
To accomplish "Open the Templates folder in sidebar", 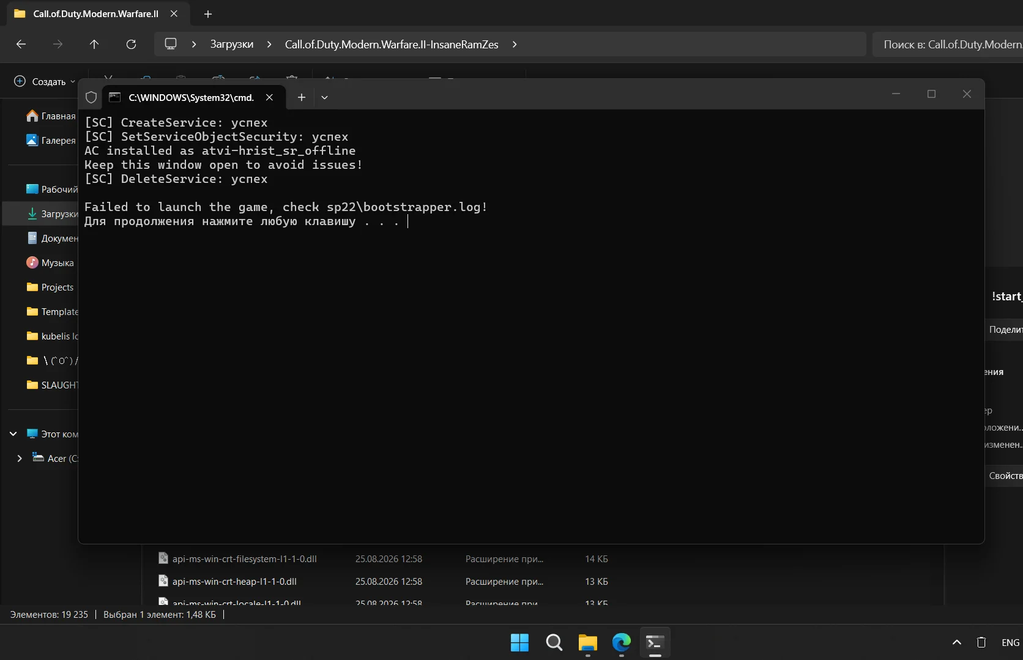I will pos(51,311).
